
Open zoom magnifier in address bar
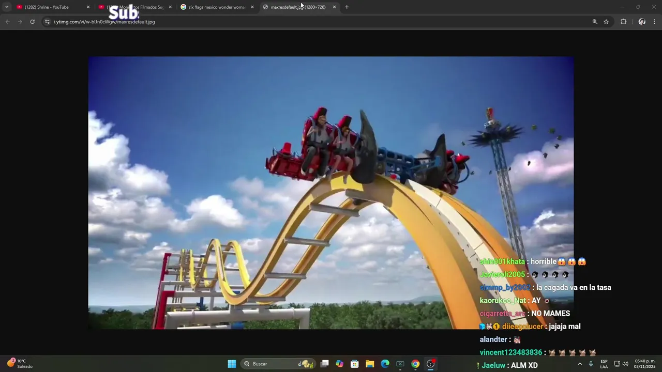point(595,22)
